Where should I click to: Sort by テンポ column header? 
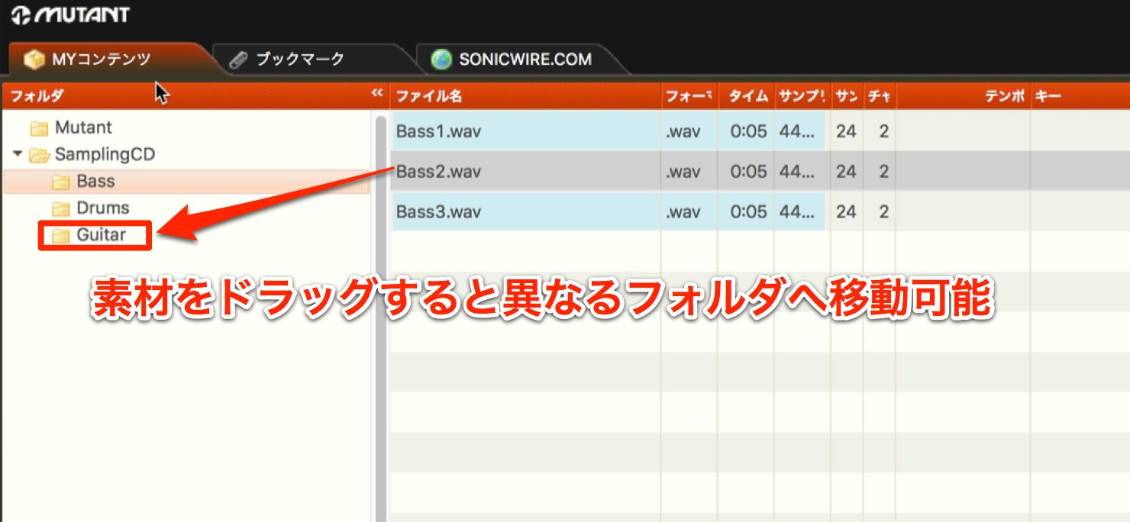(x=963, y=95)
